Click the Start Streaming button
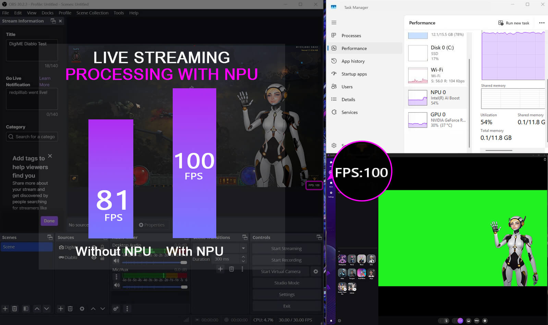Image resolution: width=548 pixels, height=325 pixels. [x=286, y=248]
